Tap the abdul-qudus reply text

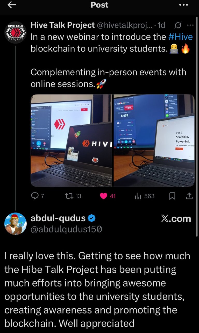pos(97,289)
